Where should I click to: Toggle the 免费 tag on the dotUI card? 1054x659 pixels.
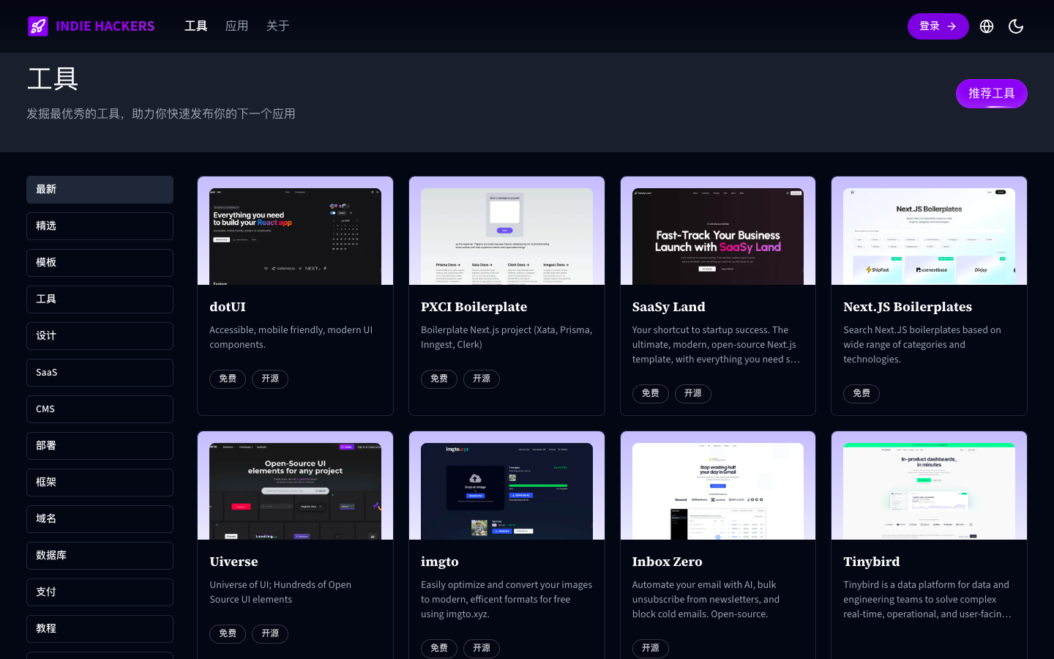point(228,379)
